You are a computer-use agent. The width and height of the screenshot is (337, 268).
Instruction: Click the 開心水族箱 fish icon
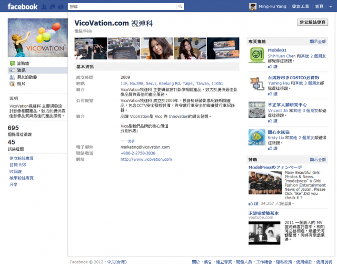(x=257, y=137)
